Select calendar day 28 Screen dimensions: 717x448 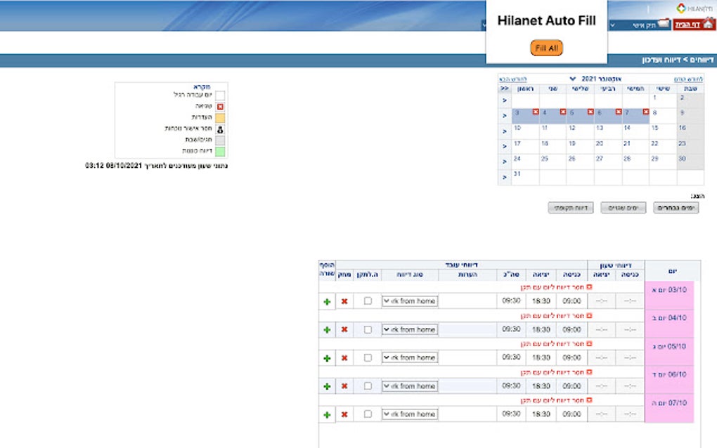635,162
